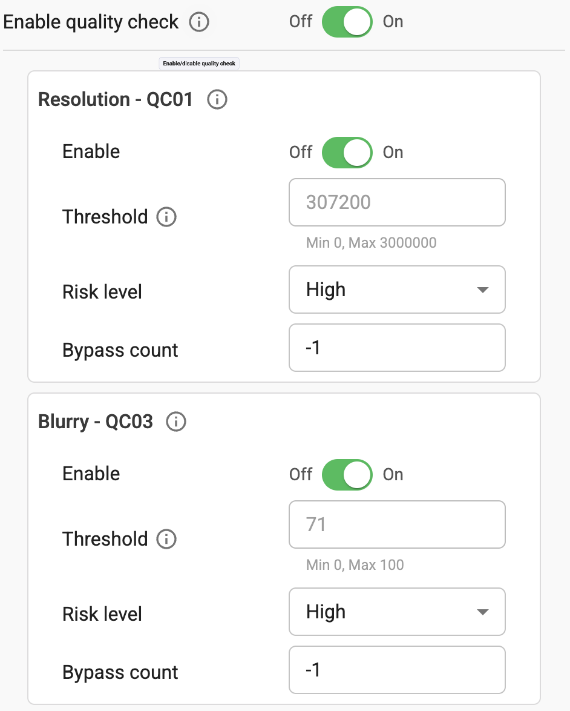This screenshot has width=570, height=711.
Task: Click the Bypass count field showing -1 under Blurry
Action: [x=397, y=670]
